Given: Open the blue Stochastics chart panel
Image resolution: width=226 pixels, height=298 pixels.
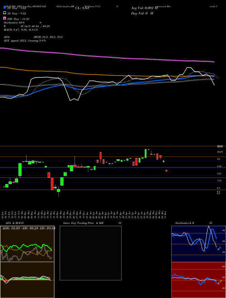Looking at the screenshot, I should click(x=198, y=244).
